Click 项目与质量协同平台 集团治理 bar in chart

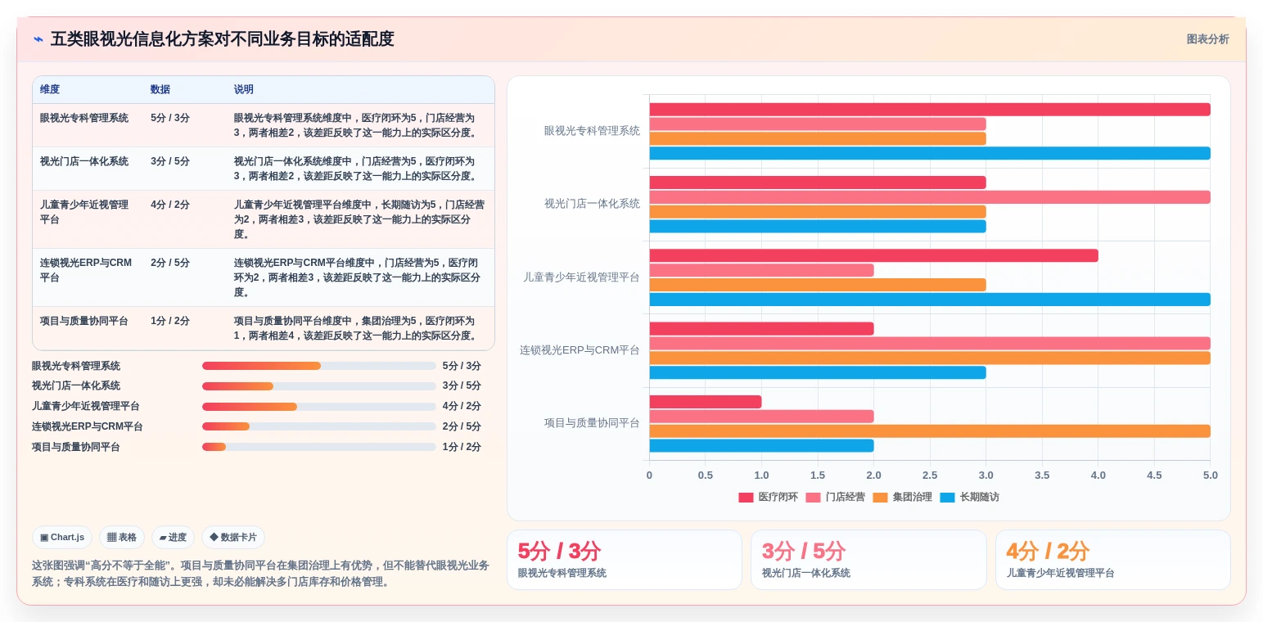(x=930, y=431)
